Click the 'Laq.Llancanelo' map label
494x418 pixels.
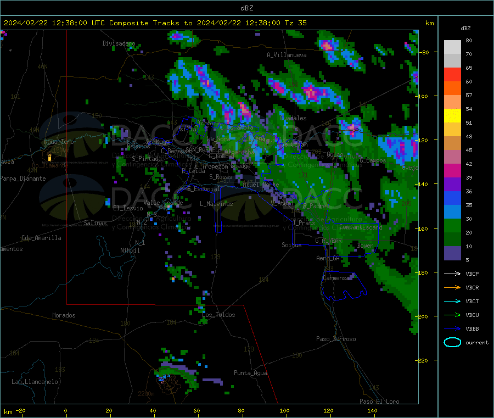click(35, 382)
